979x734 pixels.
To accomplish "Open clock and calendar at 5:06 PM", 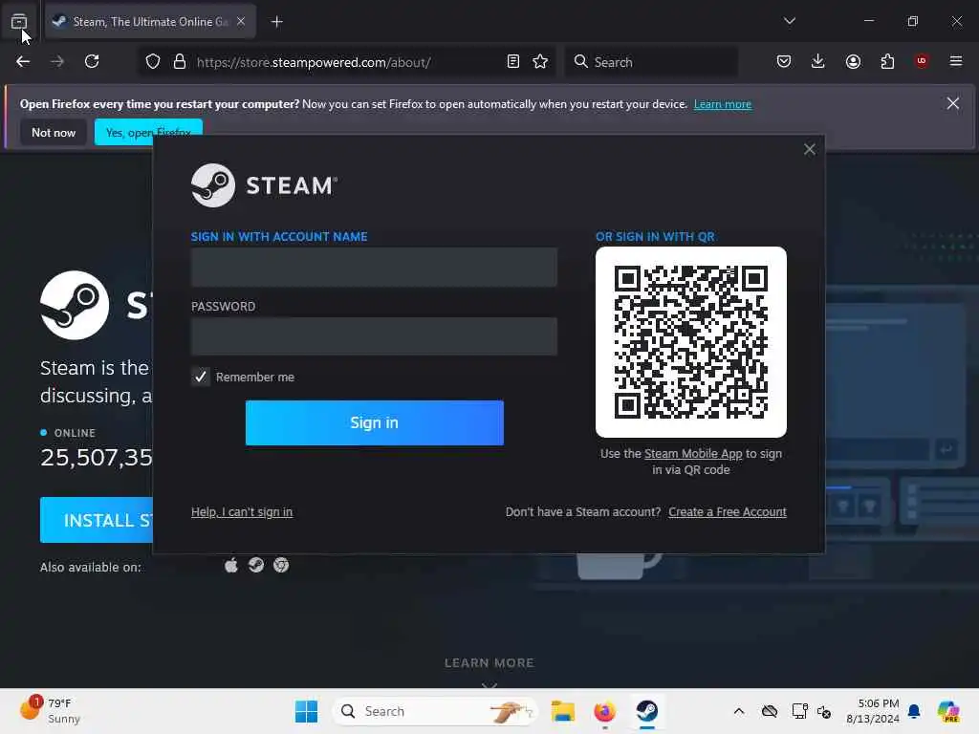I will pyautogui.click(x=873, y=711).
